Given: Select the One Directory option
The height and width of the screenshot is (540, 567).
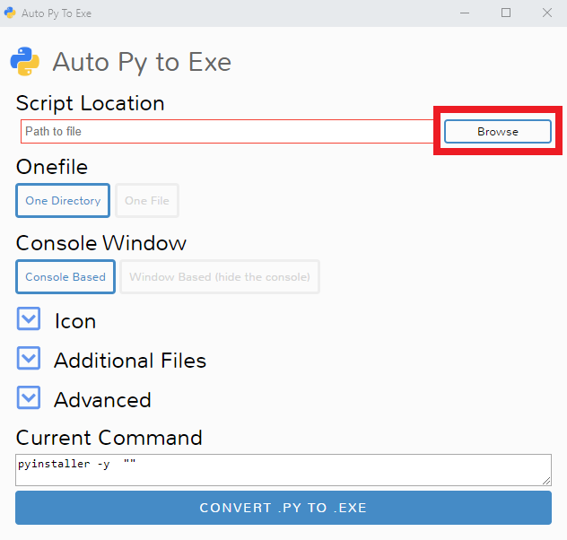Looking at the screenshot, I should click(x=63, y=201).
